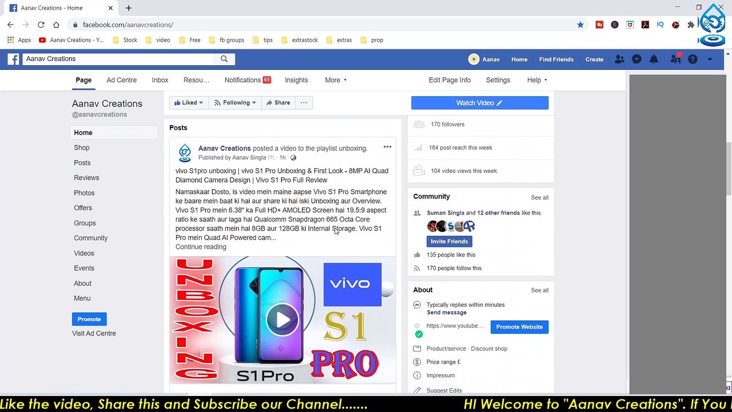
Task: Open the Quick Help question icon
Action: (x=693, y=59)
